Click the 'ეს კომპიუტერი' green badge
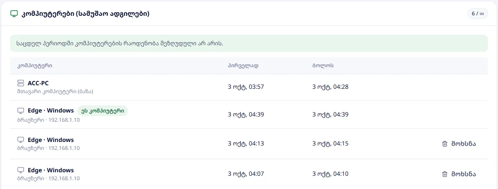498x189 pixels. coord(103,111)
